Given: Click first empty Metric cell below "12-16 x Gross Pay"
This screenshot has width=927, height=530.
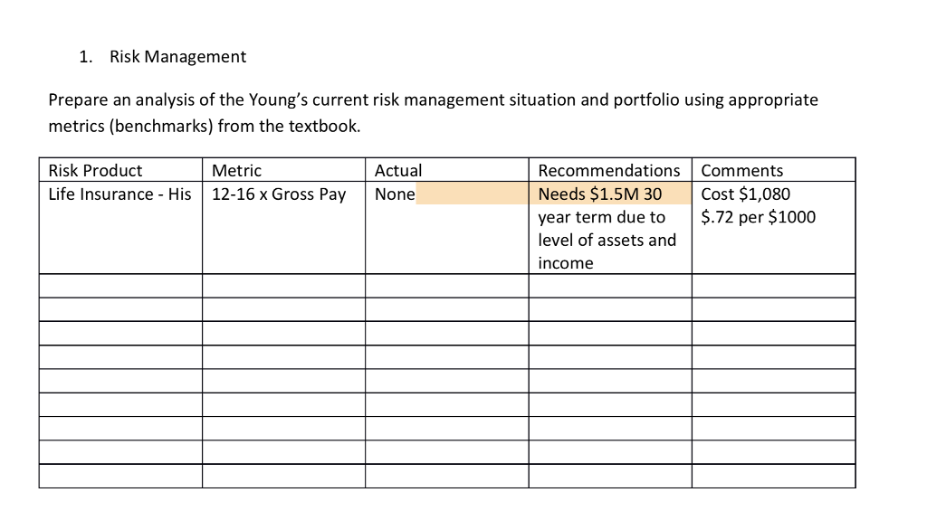Looking at the screenshot, I should [283, 286].
